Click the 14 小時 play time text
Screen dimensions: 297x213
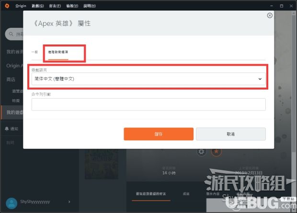[169, 173]
